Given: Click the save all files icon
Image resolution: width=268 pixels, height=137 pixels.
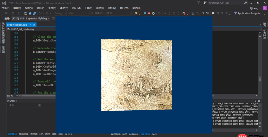Looking at the screenshot, I should point(34,13).
